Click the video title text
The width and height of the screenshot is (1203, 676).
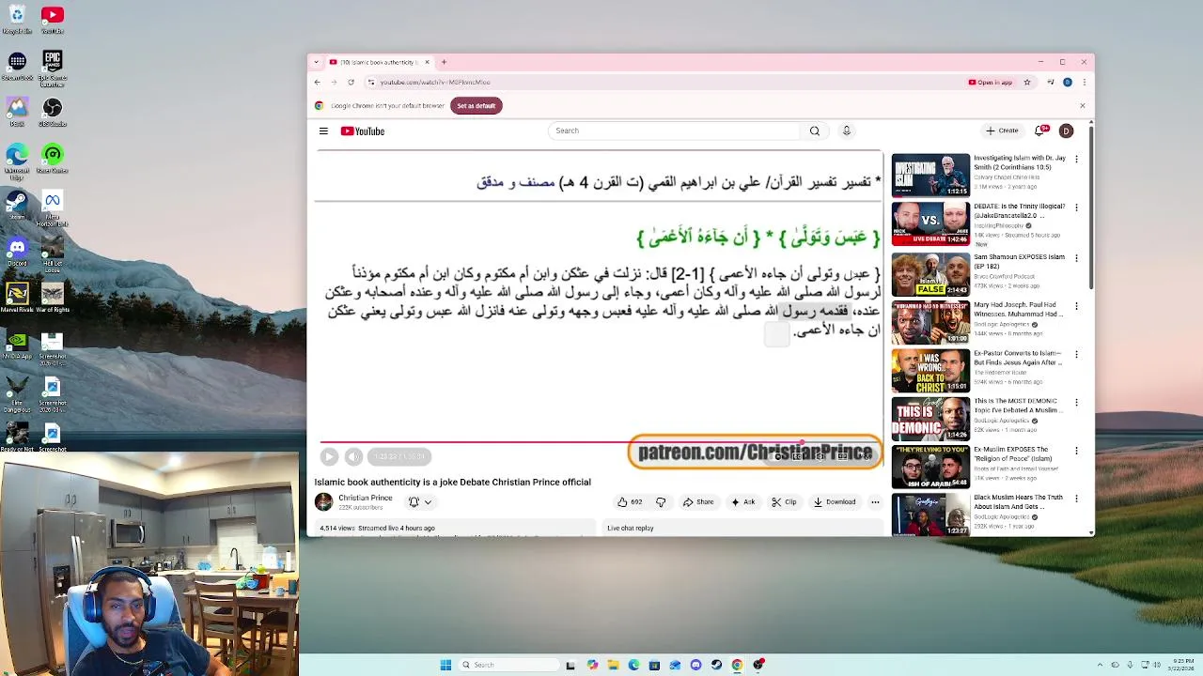pyautogui.click(x=453, y=482)
